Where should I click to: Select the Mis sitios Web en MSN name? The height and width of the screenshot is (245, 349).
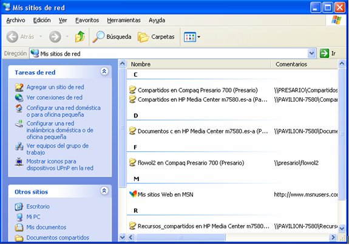click(165, 195)
